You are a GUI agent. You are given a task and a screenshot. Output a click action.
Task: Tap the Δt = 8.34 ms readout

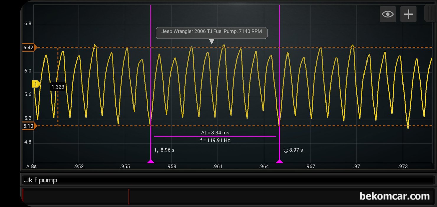coord(215,133)
